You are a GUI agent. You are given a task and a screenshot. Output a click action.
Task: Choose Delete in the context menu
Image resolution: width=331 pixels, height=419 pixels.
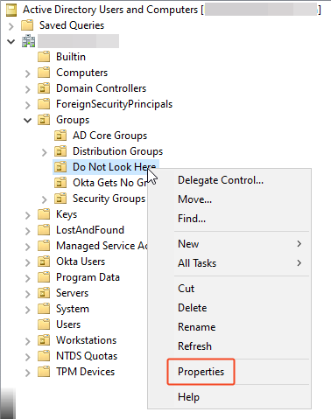(229, 308)
